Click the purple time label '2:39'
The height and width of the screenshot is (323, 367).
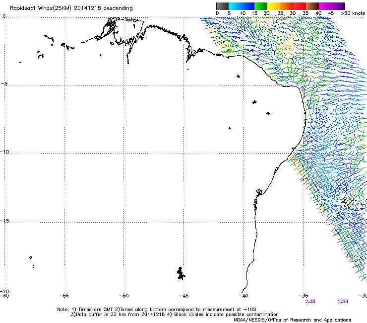pos(343,302)
